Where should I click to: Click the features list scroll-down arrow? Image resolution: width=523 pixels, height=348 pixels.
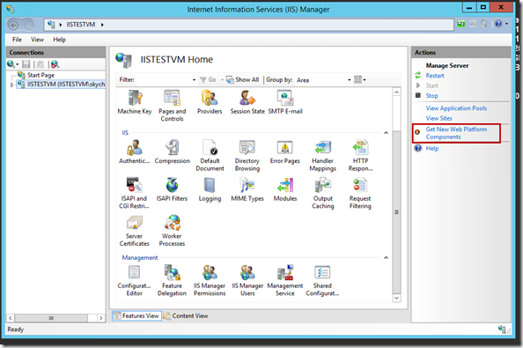pos(396,298)
